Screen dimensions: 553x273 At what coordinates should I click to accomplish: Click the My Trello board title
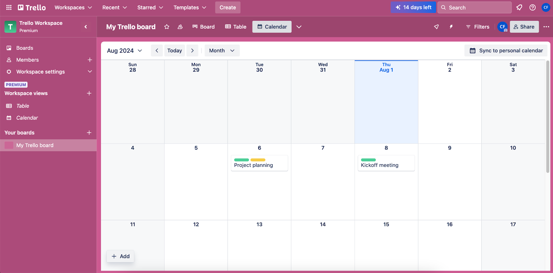[x=131, y=27]
